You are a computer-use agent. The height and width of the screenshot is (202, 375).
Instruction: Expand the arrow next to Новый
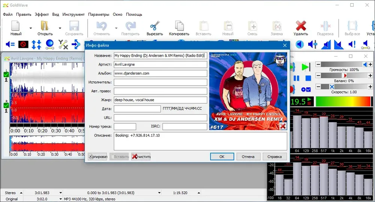tap(31, 28)
